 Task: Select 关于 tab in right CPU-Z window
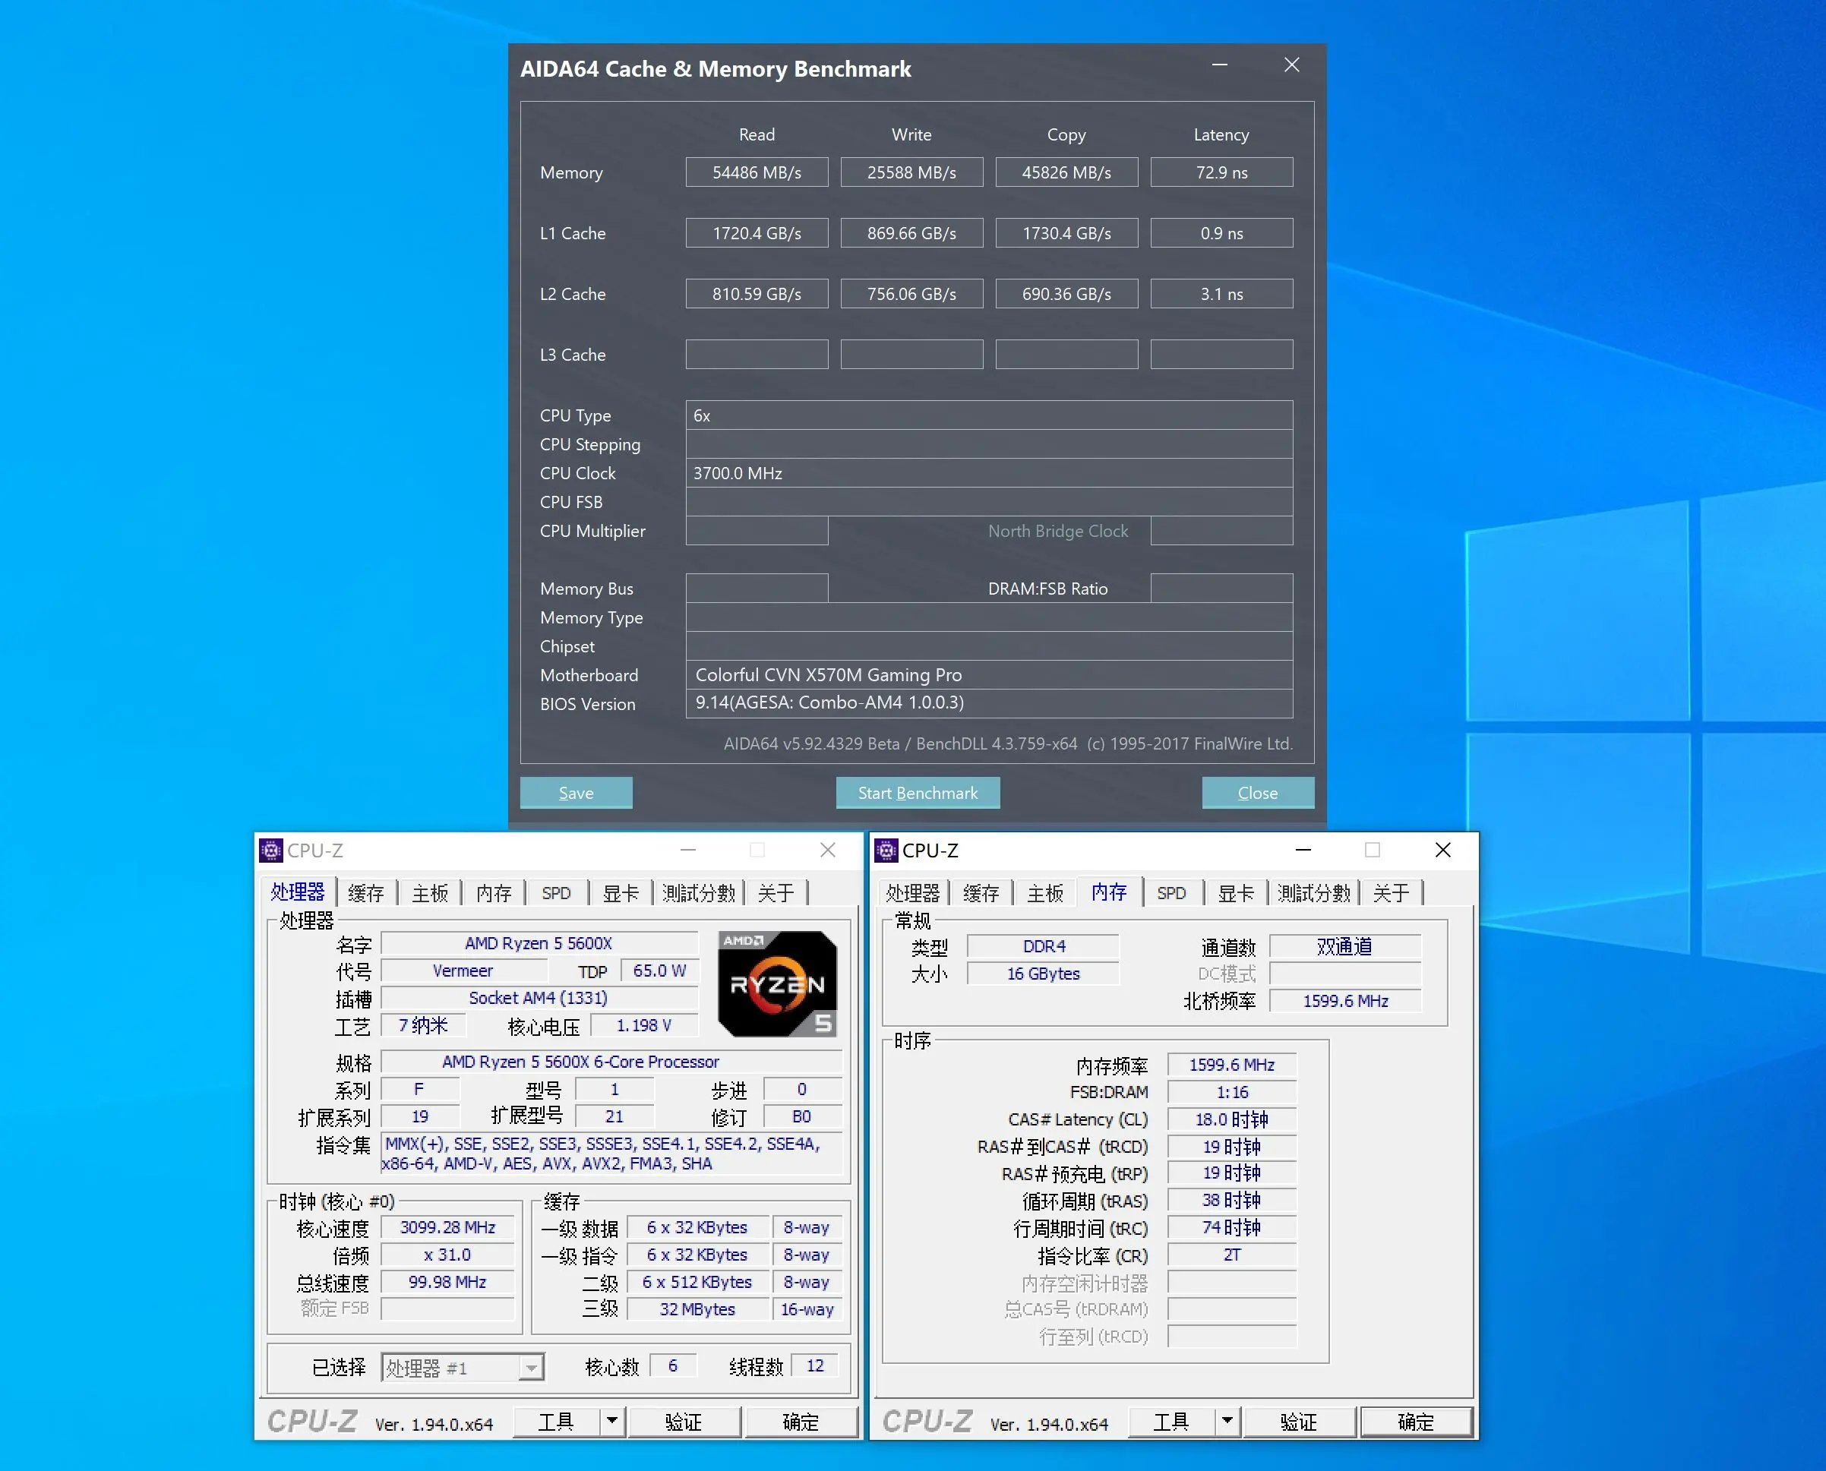[1391, 893]
